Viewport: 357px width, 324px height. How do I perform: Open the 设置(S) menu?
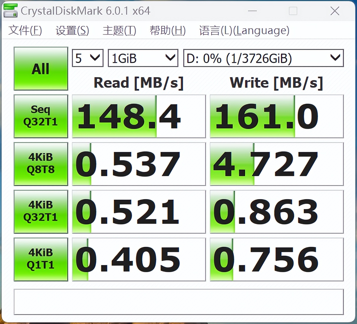point(72,30)
